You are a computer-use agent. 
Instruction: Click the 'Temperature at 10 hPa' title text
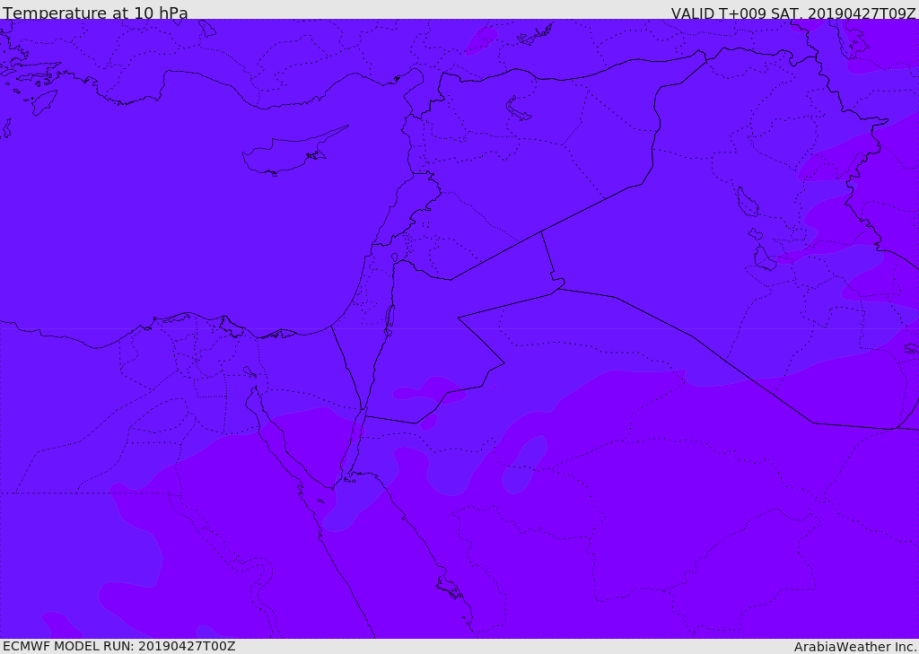(x=95, y=13)
